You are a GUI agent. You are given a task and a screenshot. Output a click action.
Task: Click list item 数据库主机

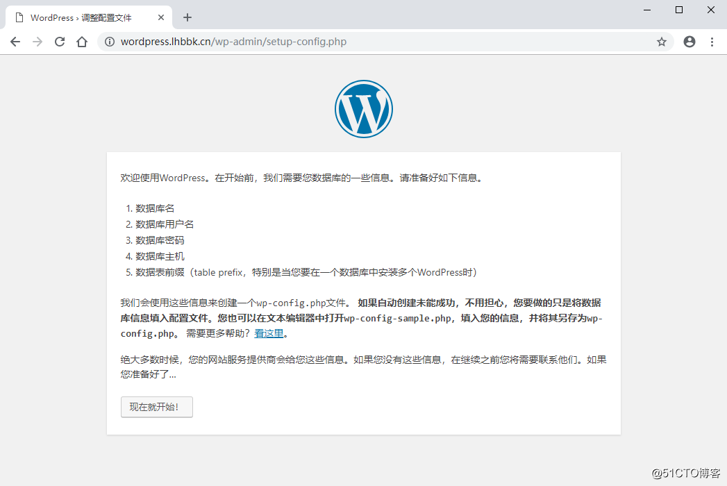[x=160, y=256]
